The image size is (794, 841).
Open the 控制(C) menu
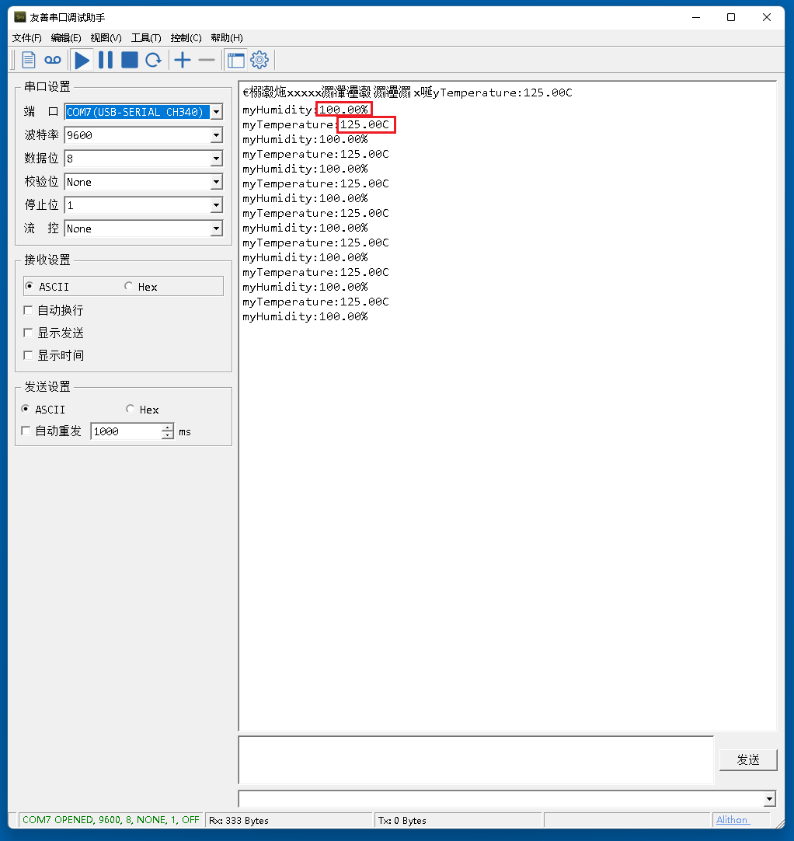186,38
